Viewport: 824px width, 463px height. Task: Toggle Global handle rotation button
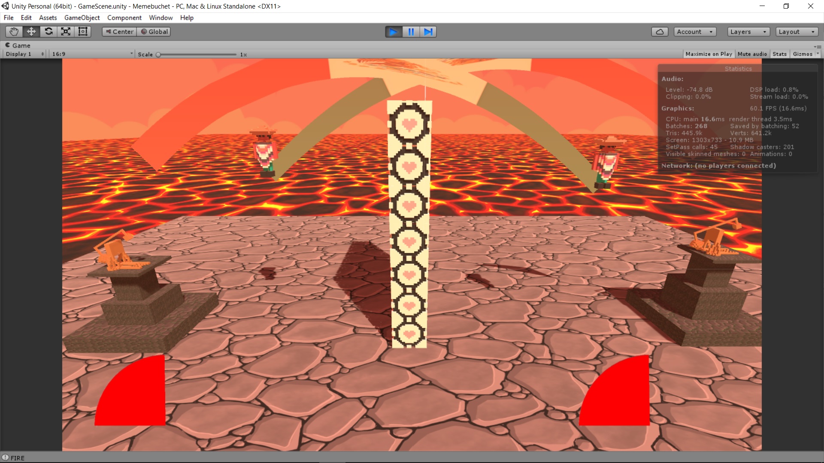[x=154, y=32]
